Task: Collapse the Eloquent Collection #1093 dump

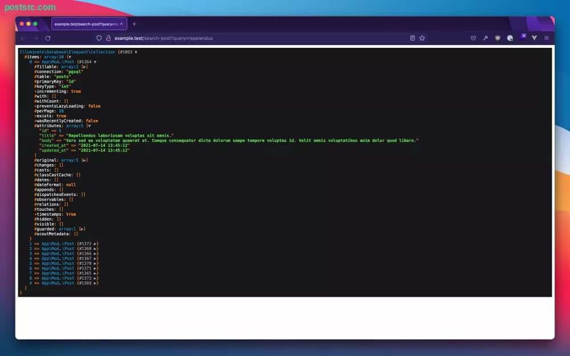Action: tap(136, 52)
